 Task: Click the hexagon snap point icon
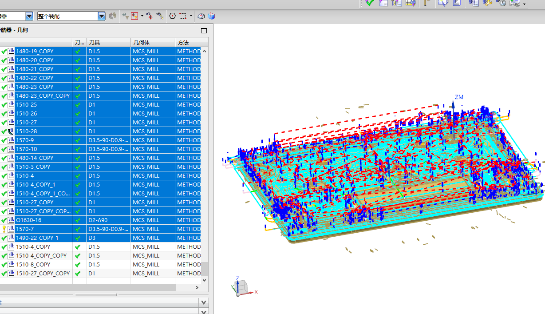(173, 16)
